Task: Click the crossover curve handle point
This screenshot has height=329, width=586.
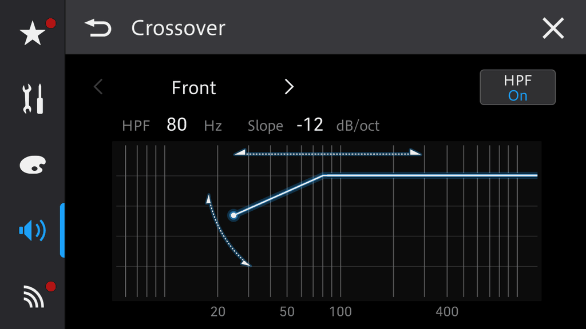Action: coord(233,215)
